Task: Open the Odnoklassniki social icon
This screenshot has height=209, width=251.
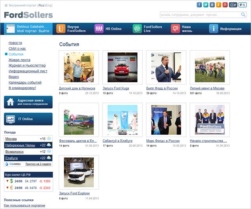Action: tap(218, 5)
